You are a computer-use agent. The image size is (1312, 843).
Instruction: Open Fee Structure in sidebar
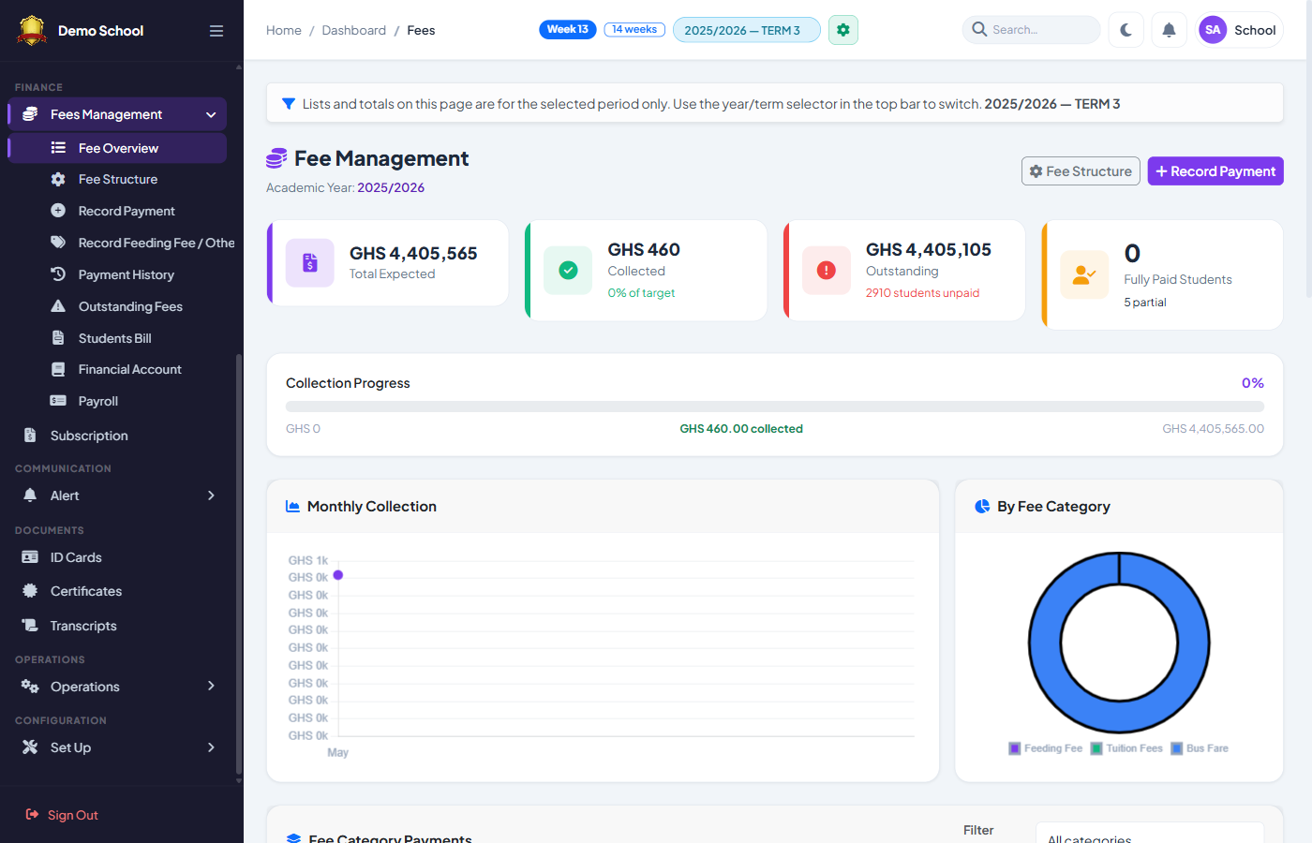(x=117, y=179)
